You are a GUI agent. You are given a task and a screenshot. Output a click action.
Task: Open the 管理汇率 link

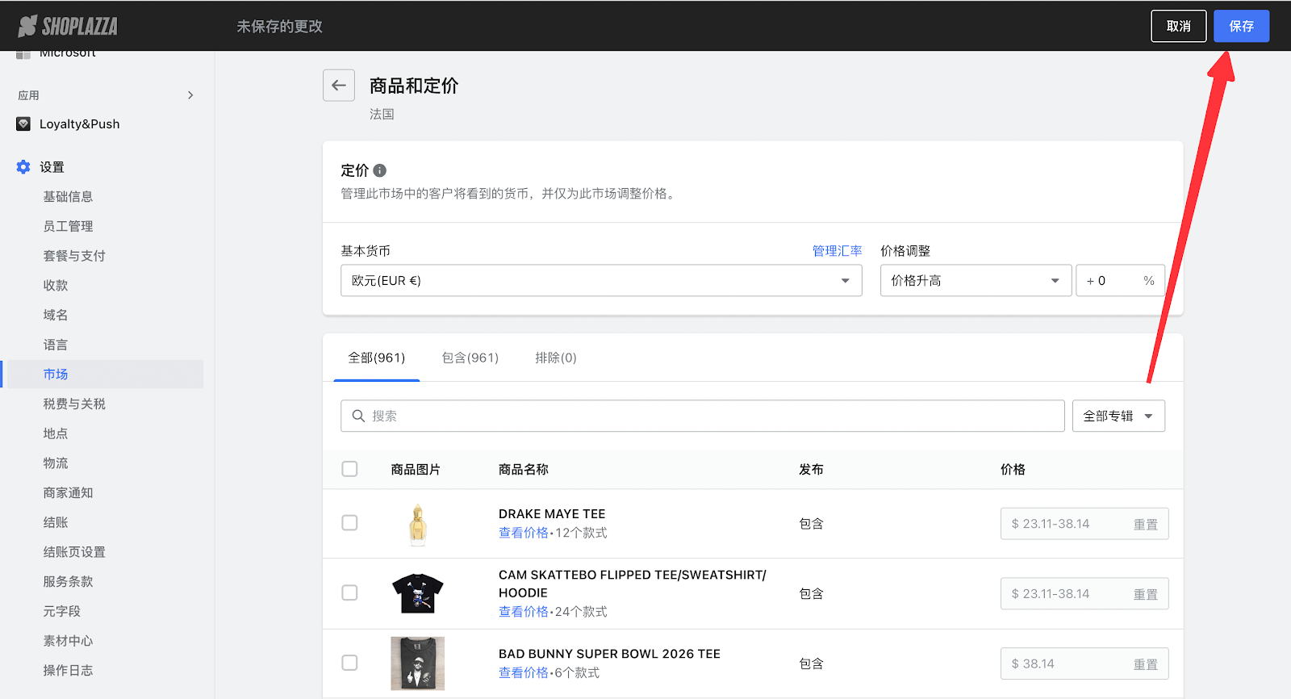point(837,251)
